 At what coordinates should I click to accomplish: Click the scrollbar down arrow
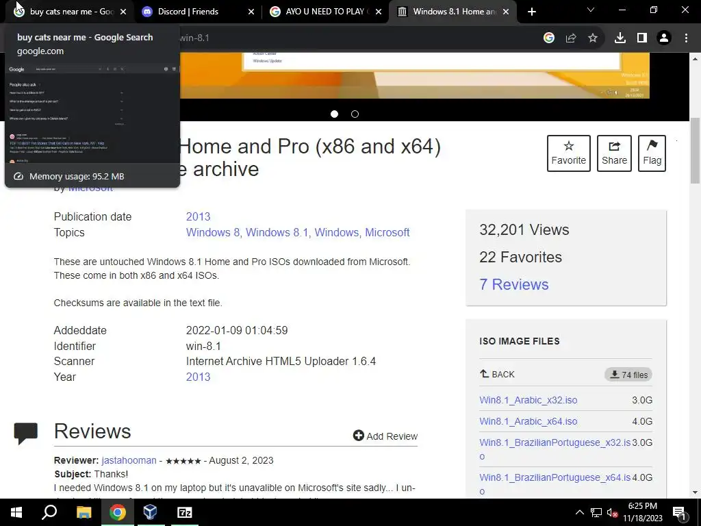pos(695,492)
